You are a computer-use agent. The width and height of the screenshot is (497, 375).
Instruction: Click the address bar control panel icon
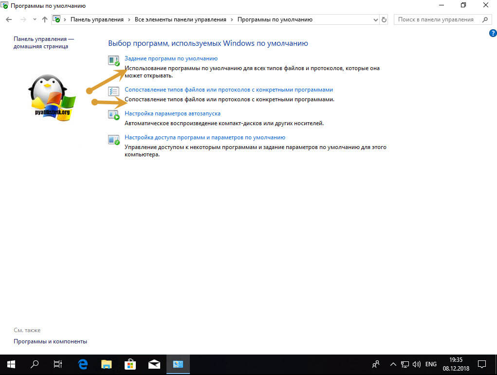coord(56,19)
